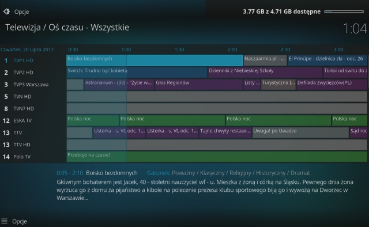Click the 2:00 timeline marker

pos(232,50)
